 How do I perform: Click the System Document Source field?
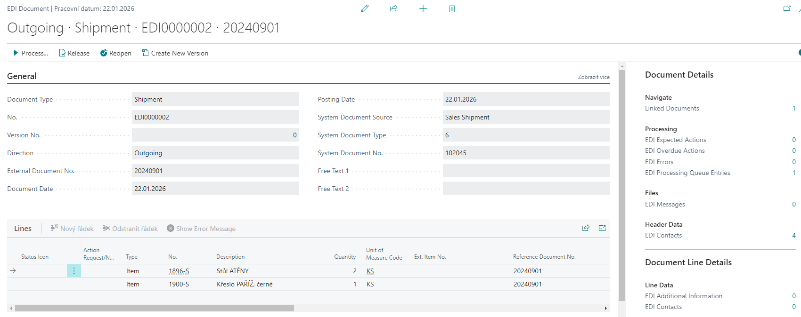pos(526,117)
